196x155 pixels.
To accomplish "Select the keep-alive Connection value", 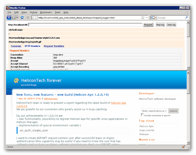I will pyautogui.click(x=58, y=55).
